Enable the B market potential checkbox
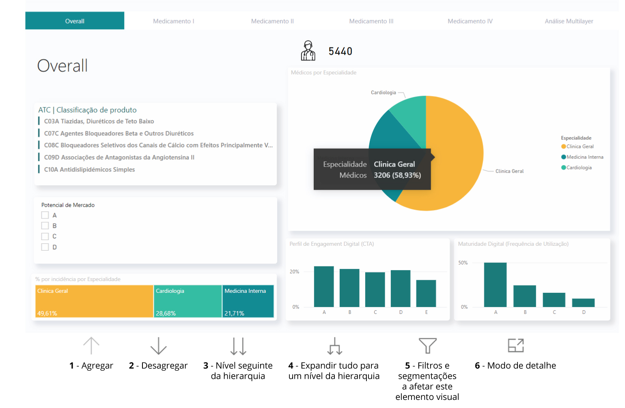 (45, 226)
